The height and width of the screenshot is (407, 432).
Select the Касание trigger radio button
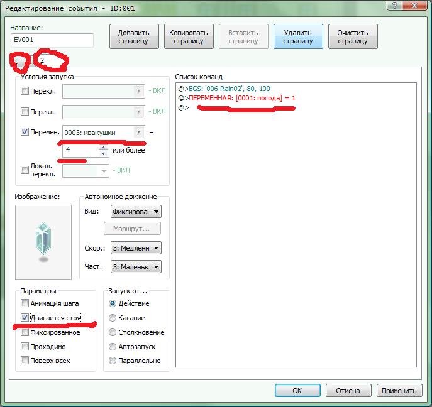[113, 318]
